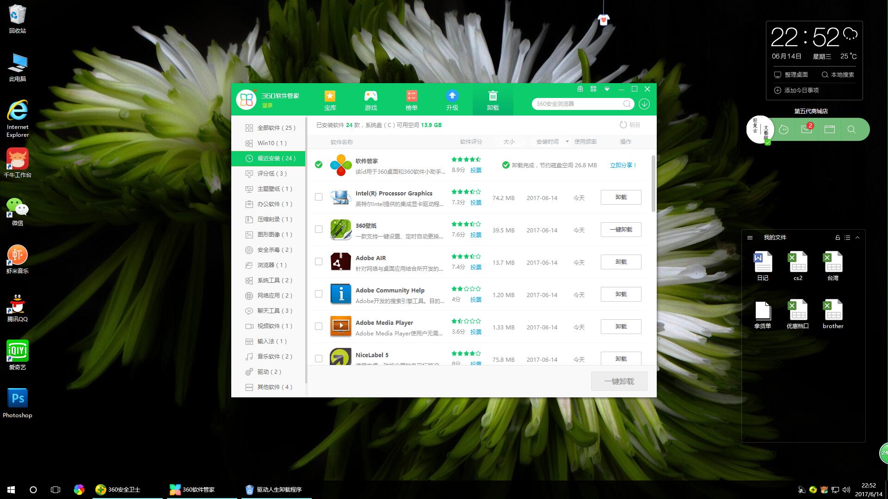Click the 登录 link under the title
This screenshot has width=888, height=499.
click(267, 105)
